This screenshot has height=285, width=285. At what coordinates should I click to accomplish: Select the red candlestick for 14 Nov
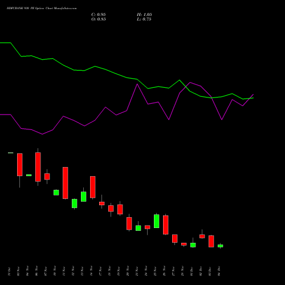[93, 187]
